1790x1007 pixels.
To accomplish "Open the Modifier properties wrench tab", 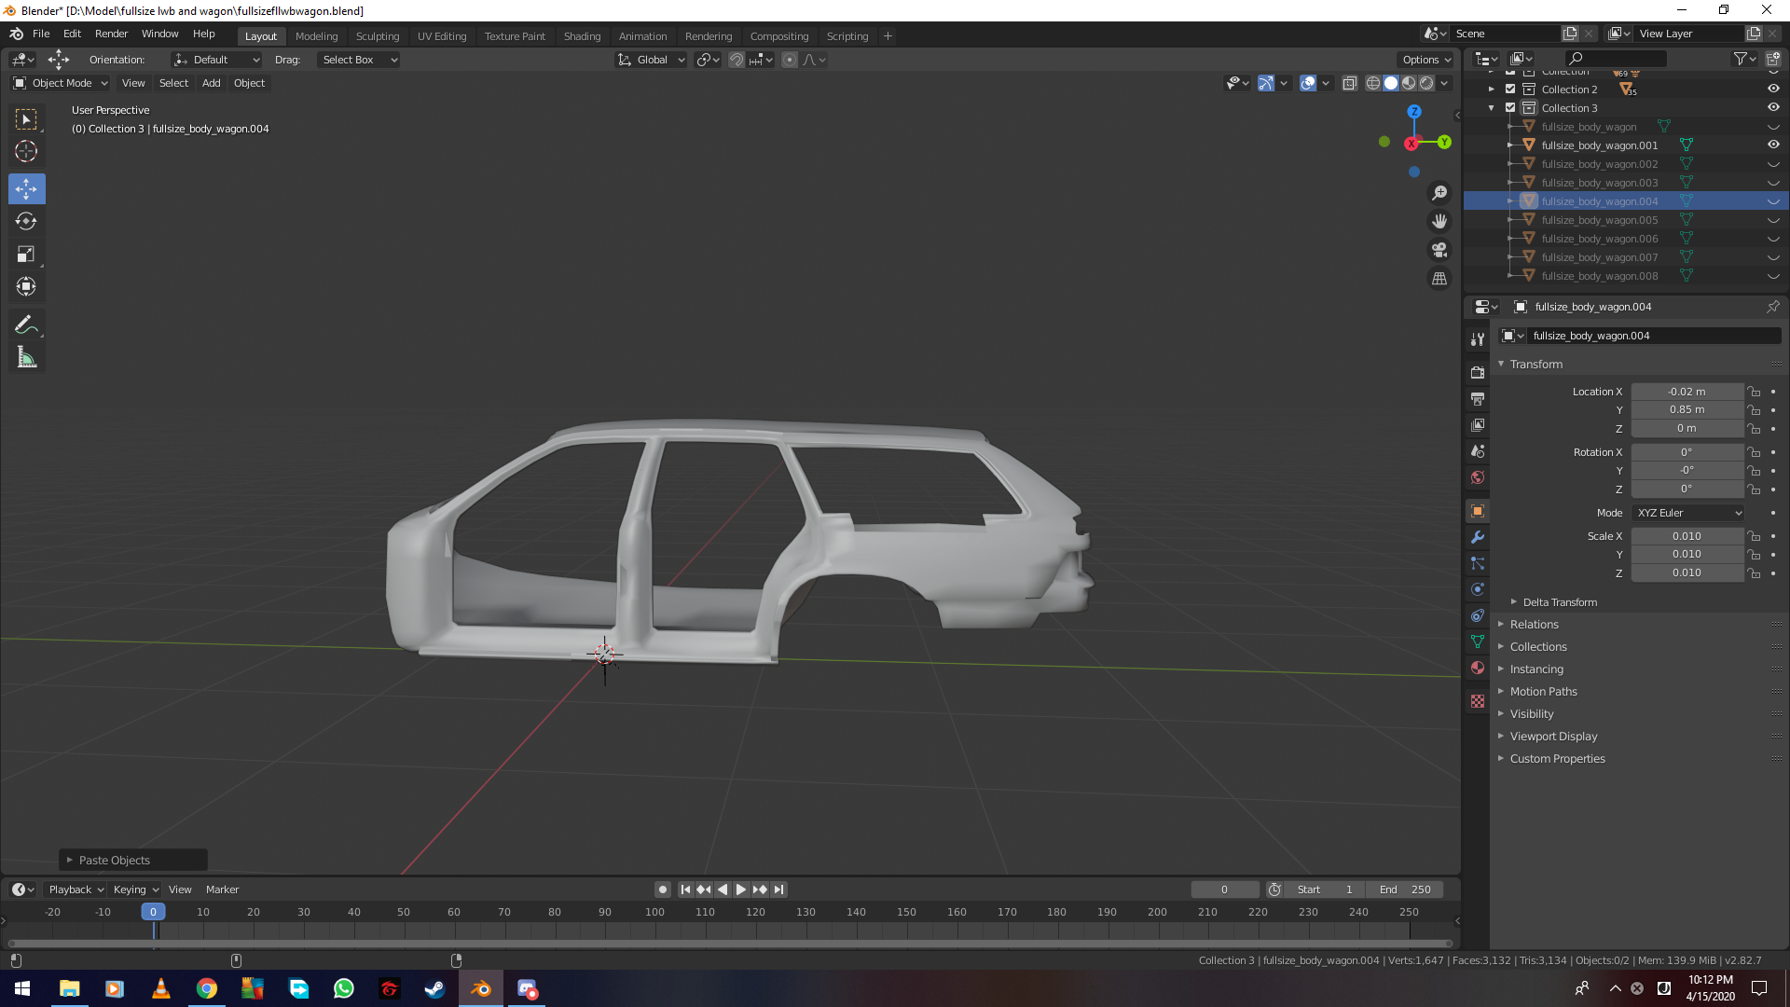I will 1478,537.
